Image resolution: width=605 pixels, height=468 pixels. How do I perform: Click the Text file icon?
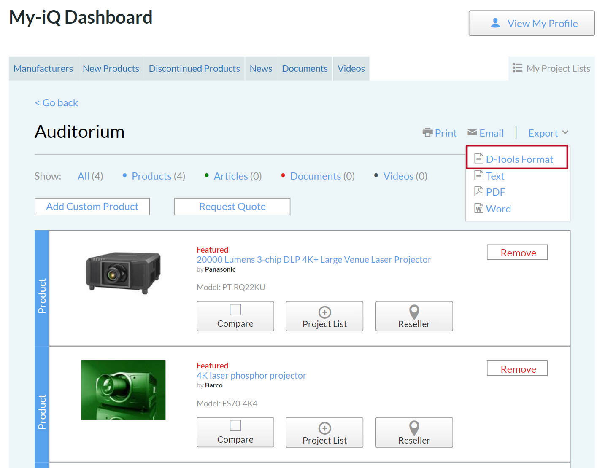(x=479, y=175)
